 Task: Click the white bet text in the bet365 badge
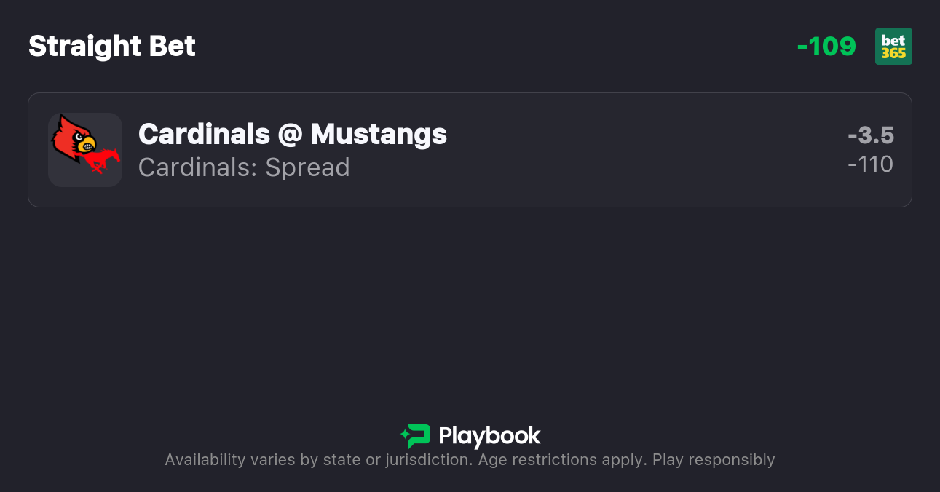coord(893,40)
